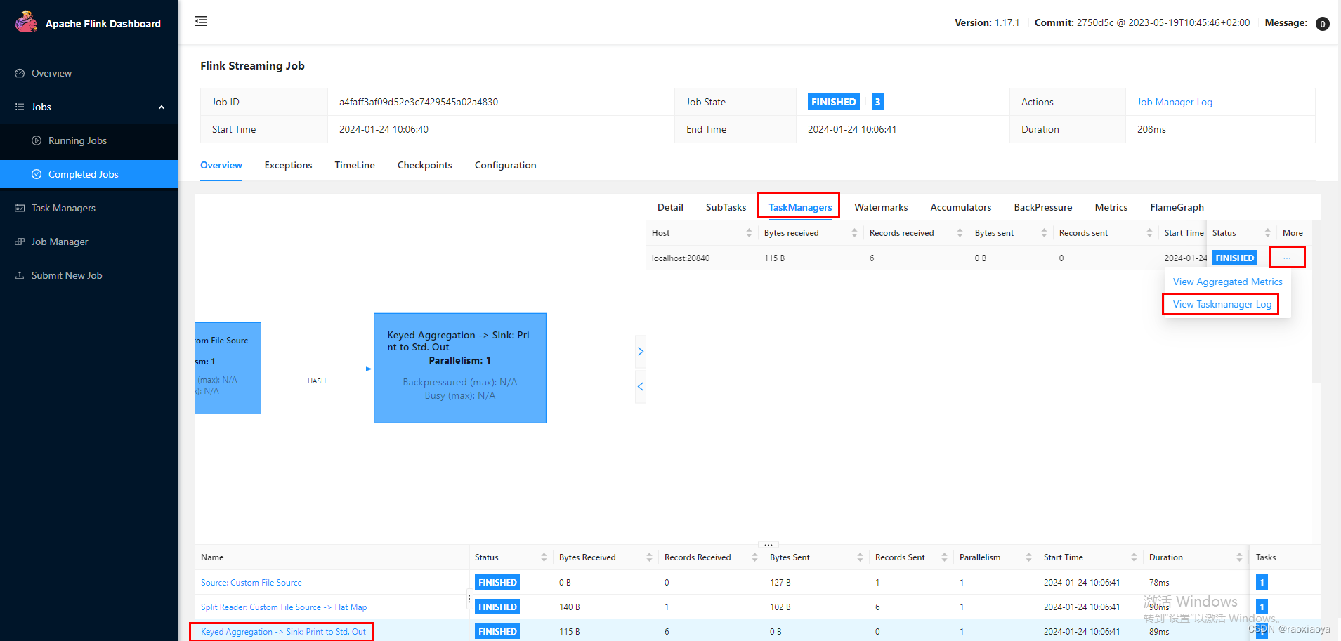Open the Watermarks tab
Image resolution: width=1341 pixels, height=641 pixels.
click(881, 207)
